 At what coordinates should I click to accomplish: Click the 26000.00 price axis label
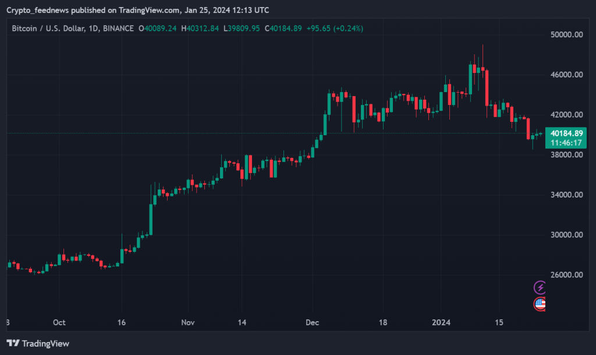[566, 275]
